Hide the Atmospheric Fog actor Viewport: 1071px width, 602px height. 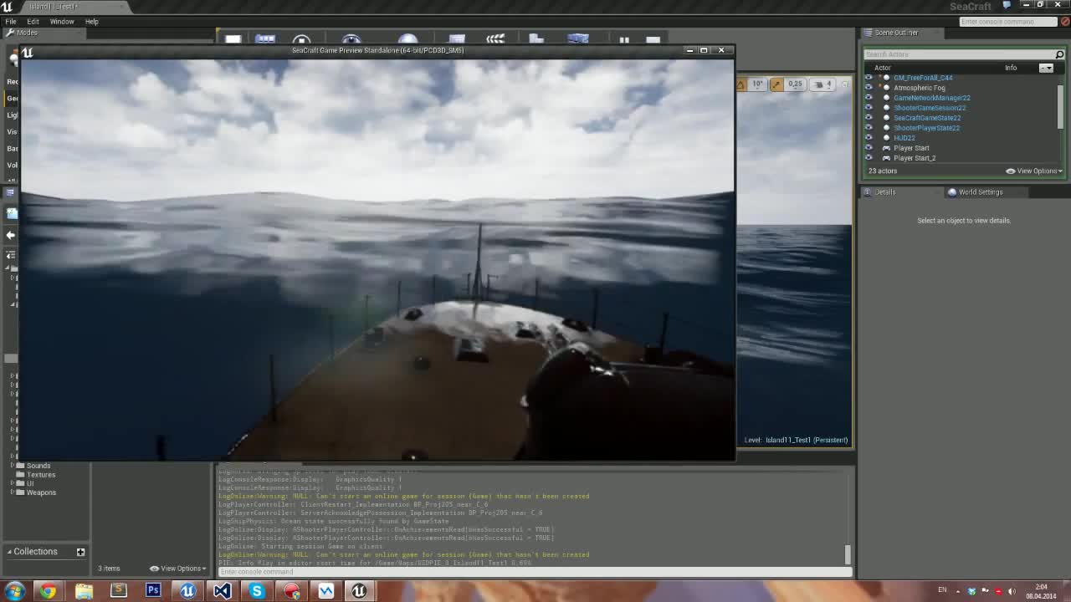point(869,88)
